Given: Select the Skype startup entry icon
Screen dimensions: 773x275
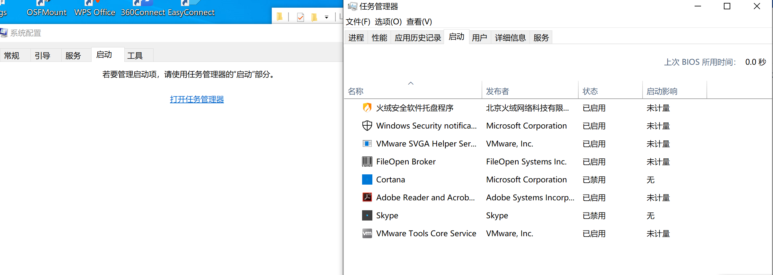Looking at the screenshot, I should [x=367, y=215].
